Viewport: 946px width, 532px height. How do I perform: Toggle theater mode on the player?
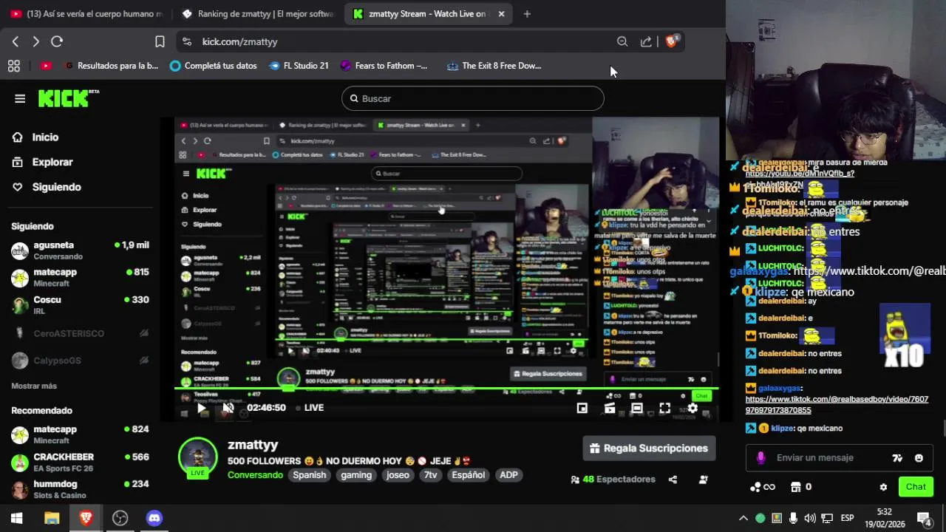637,408
